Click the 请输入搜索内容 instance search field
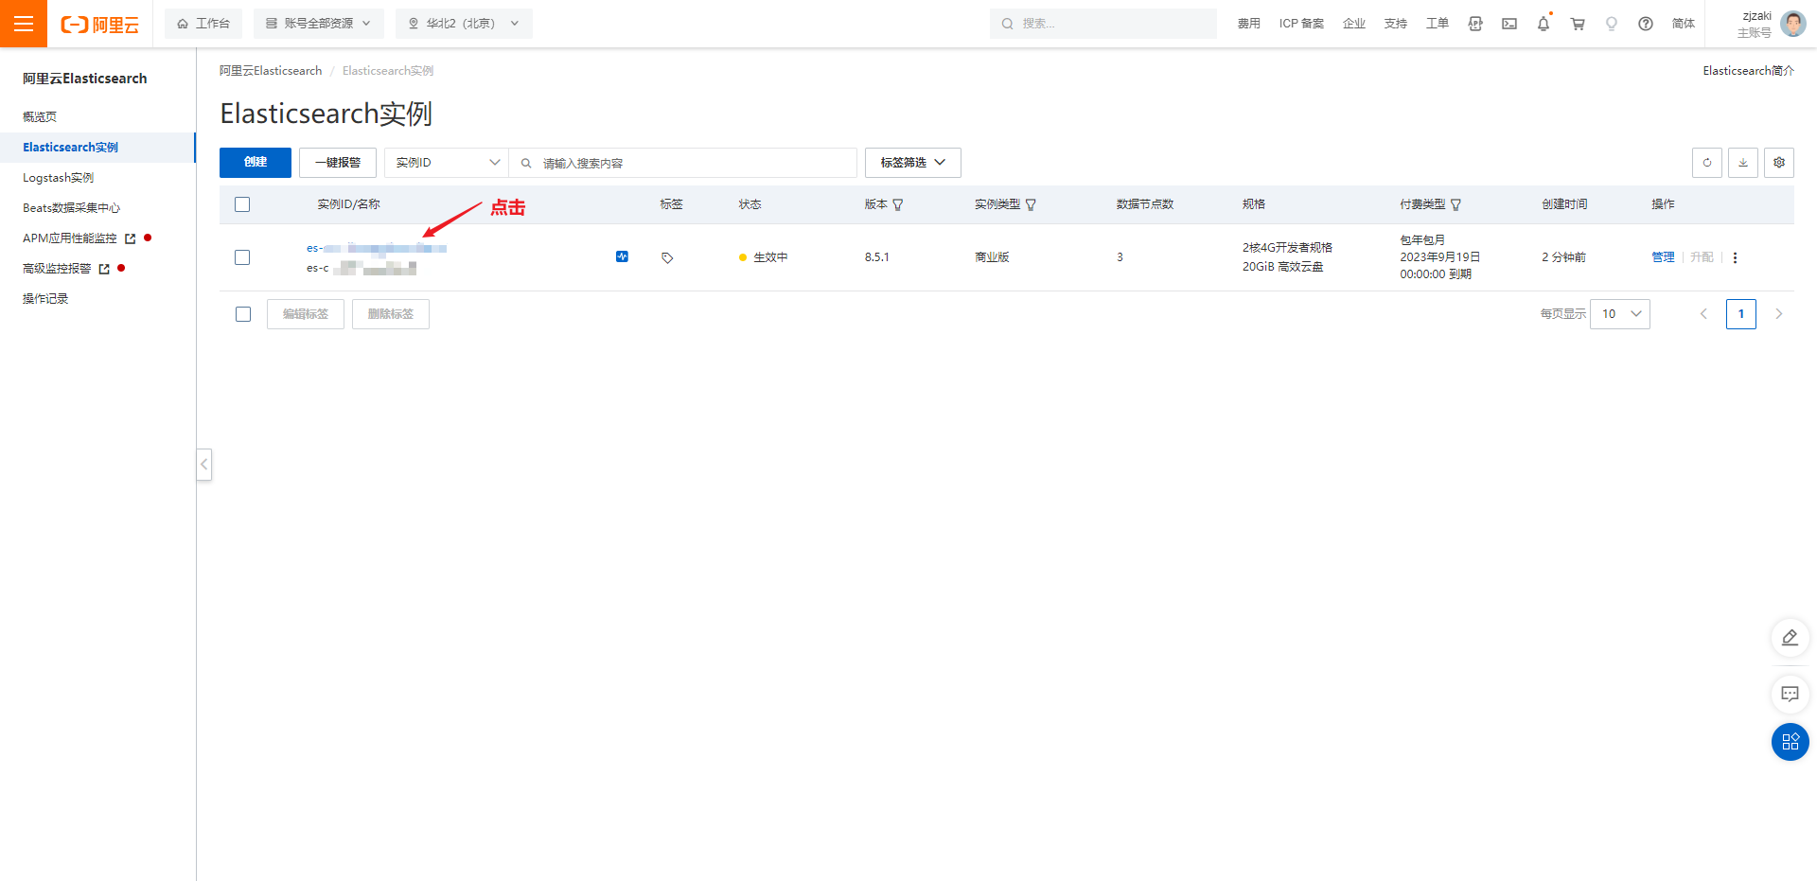 pyautogui.click(x=683, y=163)
